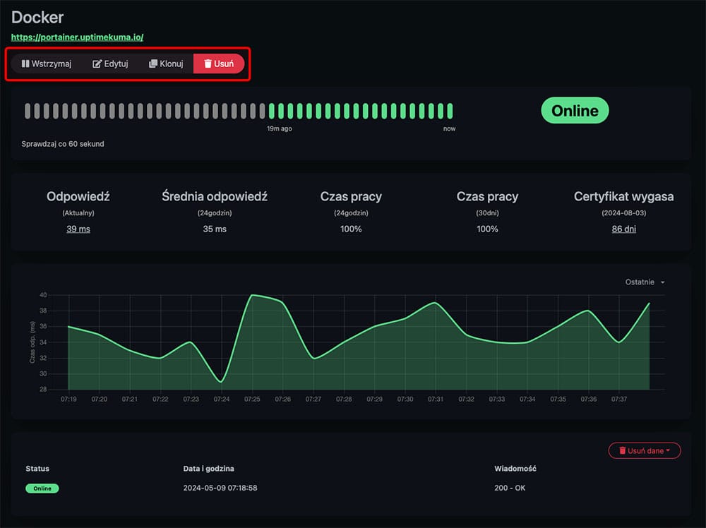Open the Ostatnie chart range dropdown
This screenshot has width=706, height=528.
[645, 282]
